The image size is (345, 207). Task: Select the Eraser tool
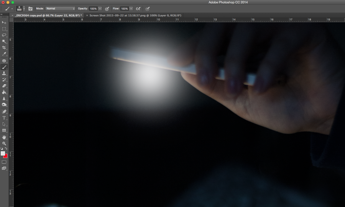pyautogui.click(x=4, y=86)
